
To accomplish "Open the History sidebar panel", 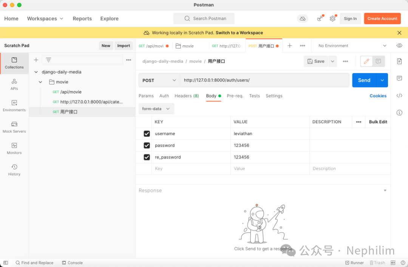I will [14, 170].
